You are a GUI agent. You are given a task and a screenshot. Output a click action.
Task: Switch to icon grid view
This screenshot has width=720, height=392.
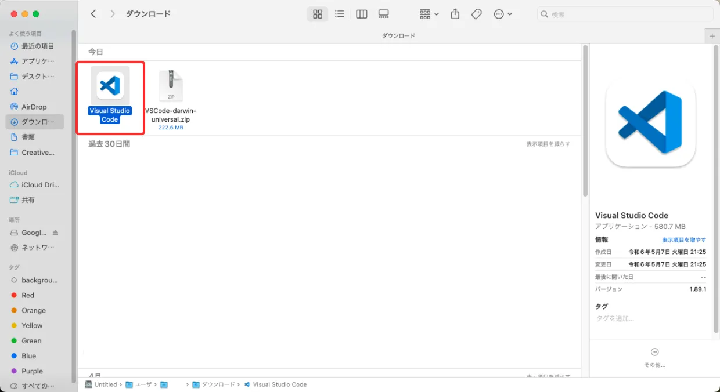pyautogui.click(x=318, y=14)
